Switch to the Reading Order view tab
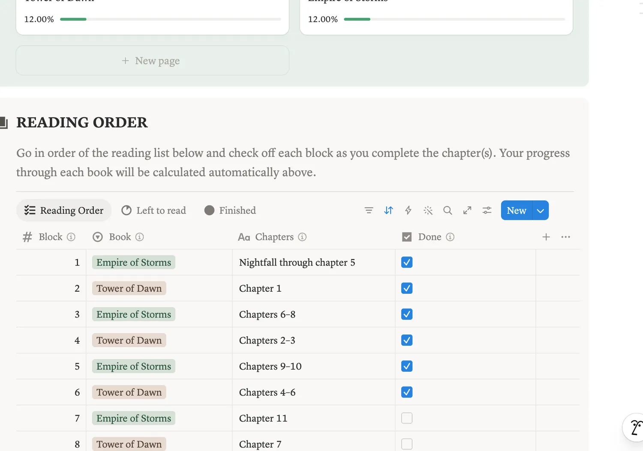The height and width of the screenshot is (451, 643). 64,210
